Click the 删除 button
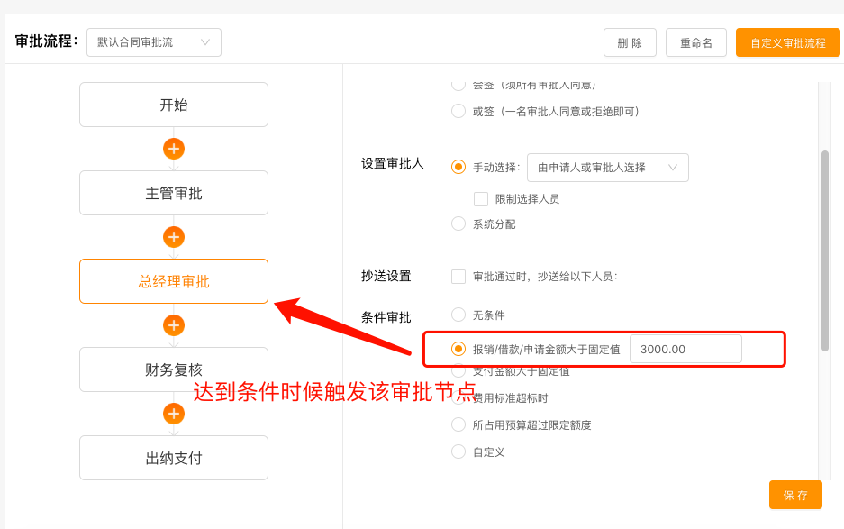The height and width of the screenshot is (529, 844). 630,42
